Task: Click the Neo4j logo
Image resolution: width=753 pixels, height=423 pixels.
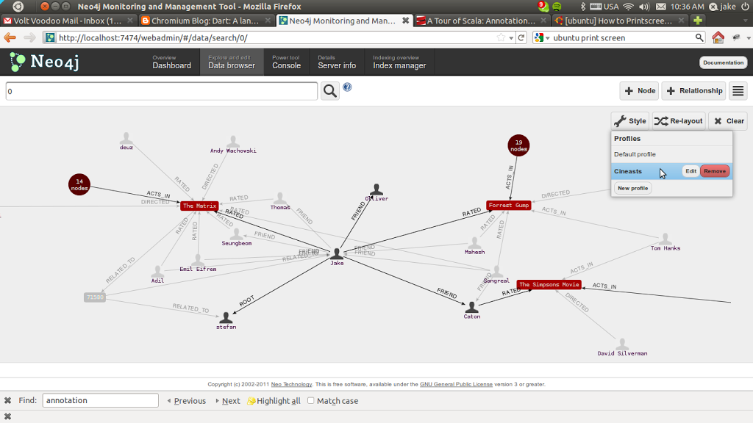Action: [x=44, y=62]
